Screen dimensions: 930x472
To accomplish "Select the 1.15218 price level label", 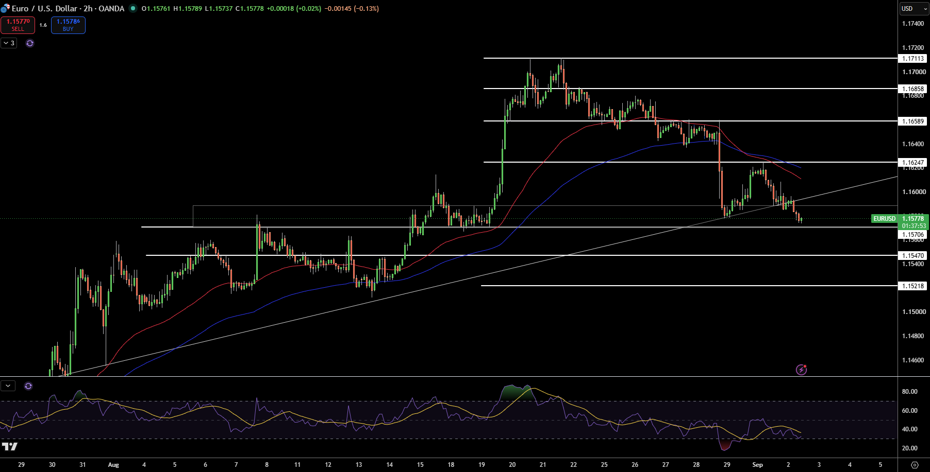I will pos(912,286).
